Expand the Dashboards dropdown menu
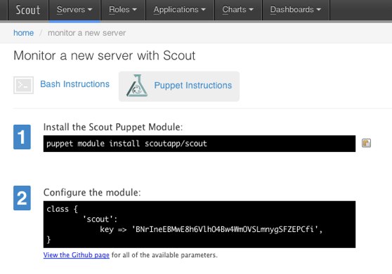 (296, 10)
